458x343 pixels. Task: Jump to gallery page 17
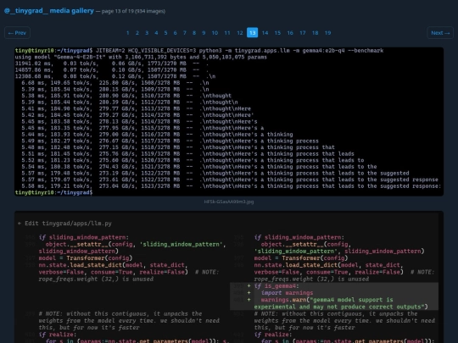(303, 33)
